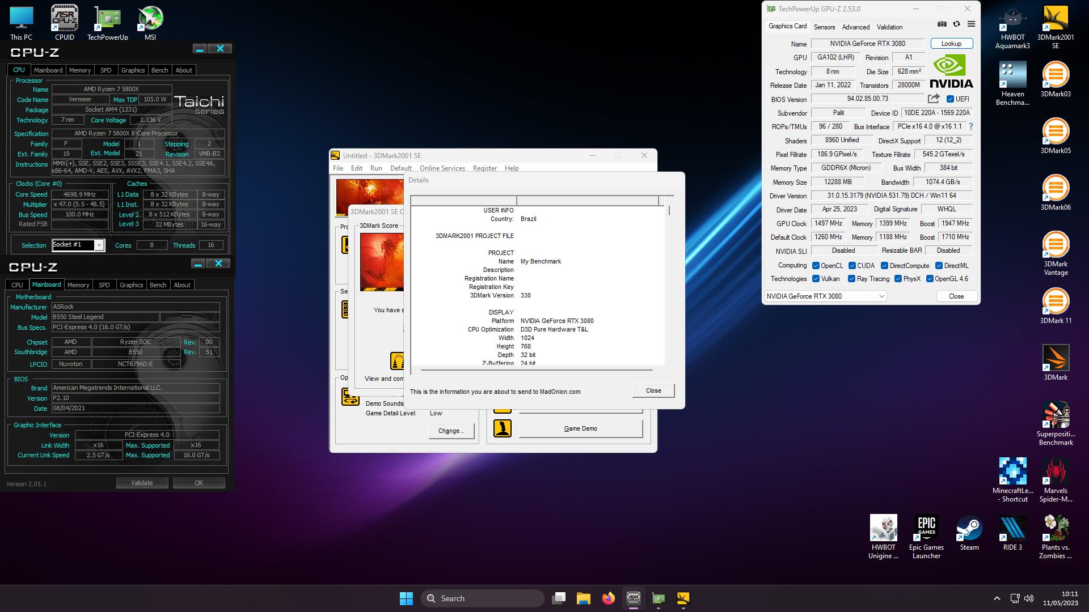
Task: Open This PC desktop icon
Action: click(x=21, y=23)
